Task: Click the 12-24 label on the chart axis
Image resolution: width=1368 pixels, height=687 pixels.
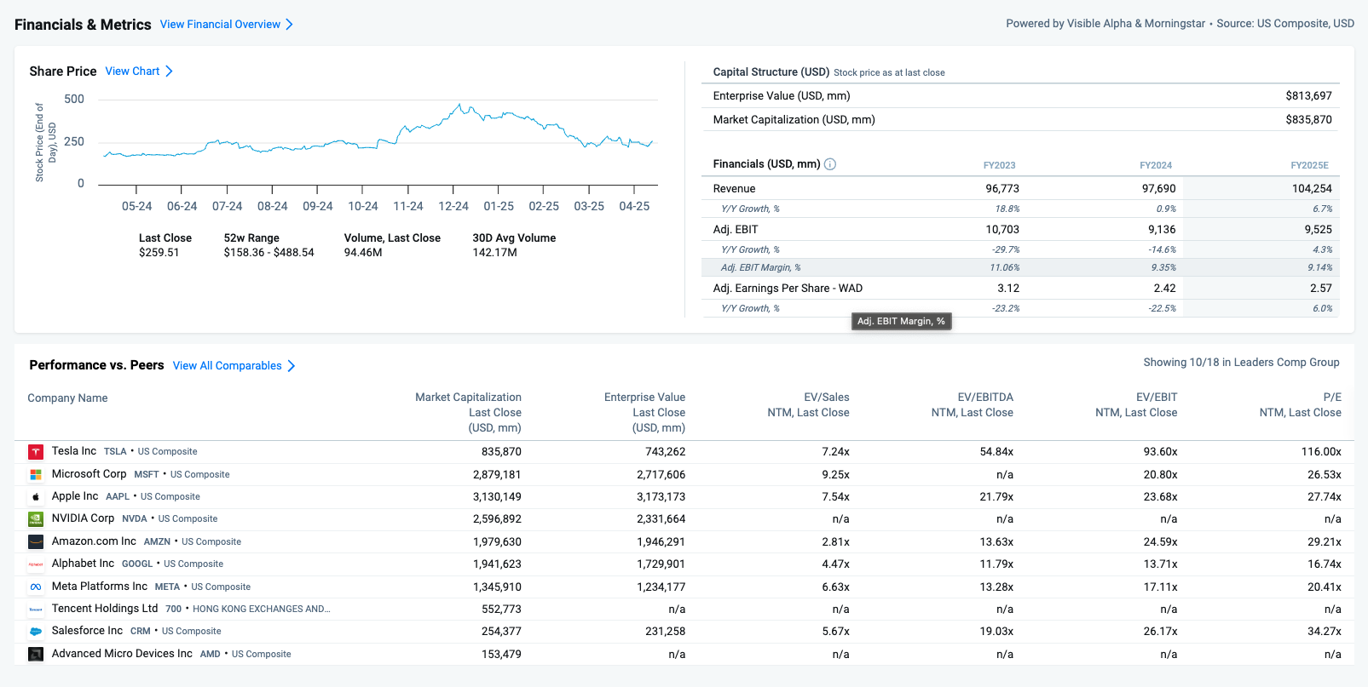Action: pos(453,207)
